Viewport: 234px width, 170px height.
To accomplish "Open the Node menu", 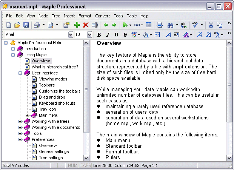I will pyautogui.click(x=43, y=16).
